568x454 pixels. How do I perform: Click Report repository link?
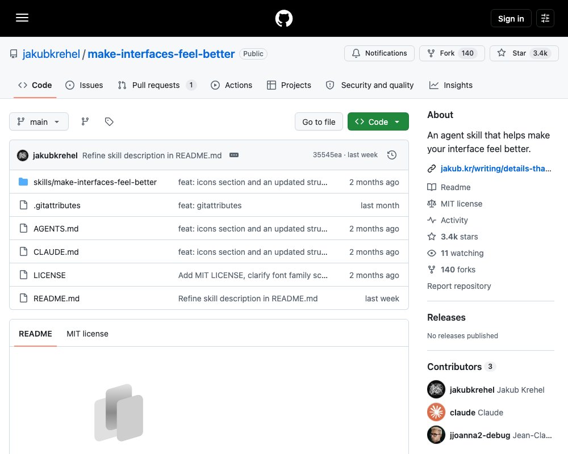(459, 286)
